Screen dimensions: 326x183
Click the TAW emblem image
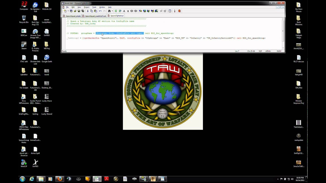coord(163,92)
